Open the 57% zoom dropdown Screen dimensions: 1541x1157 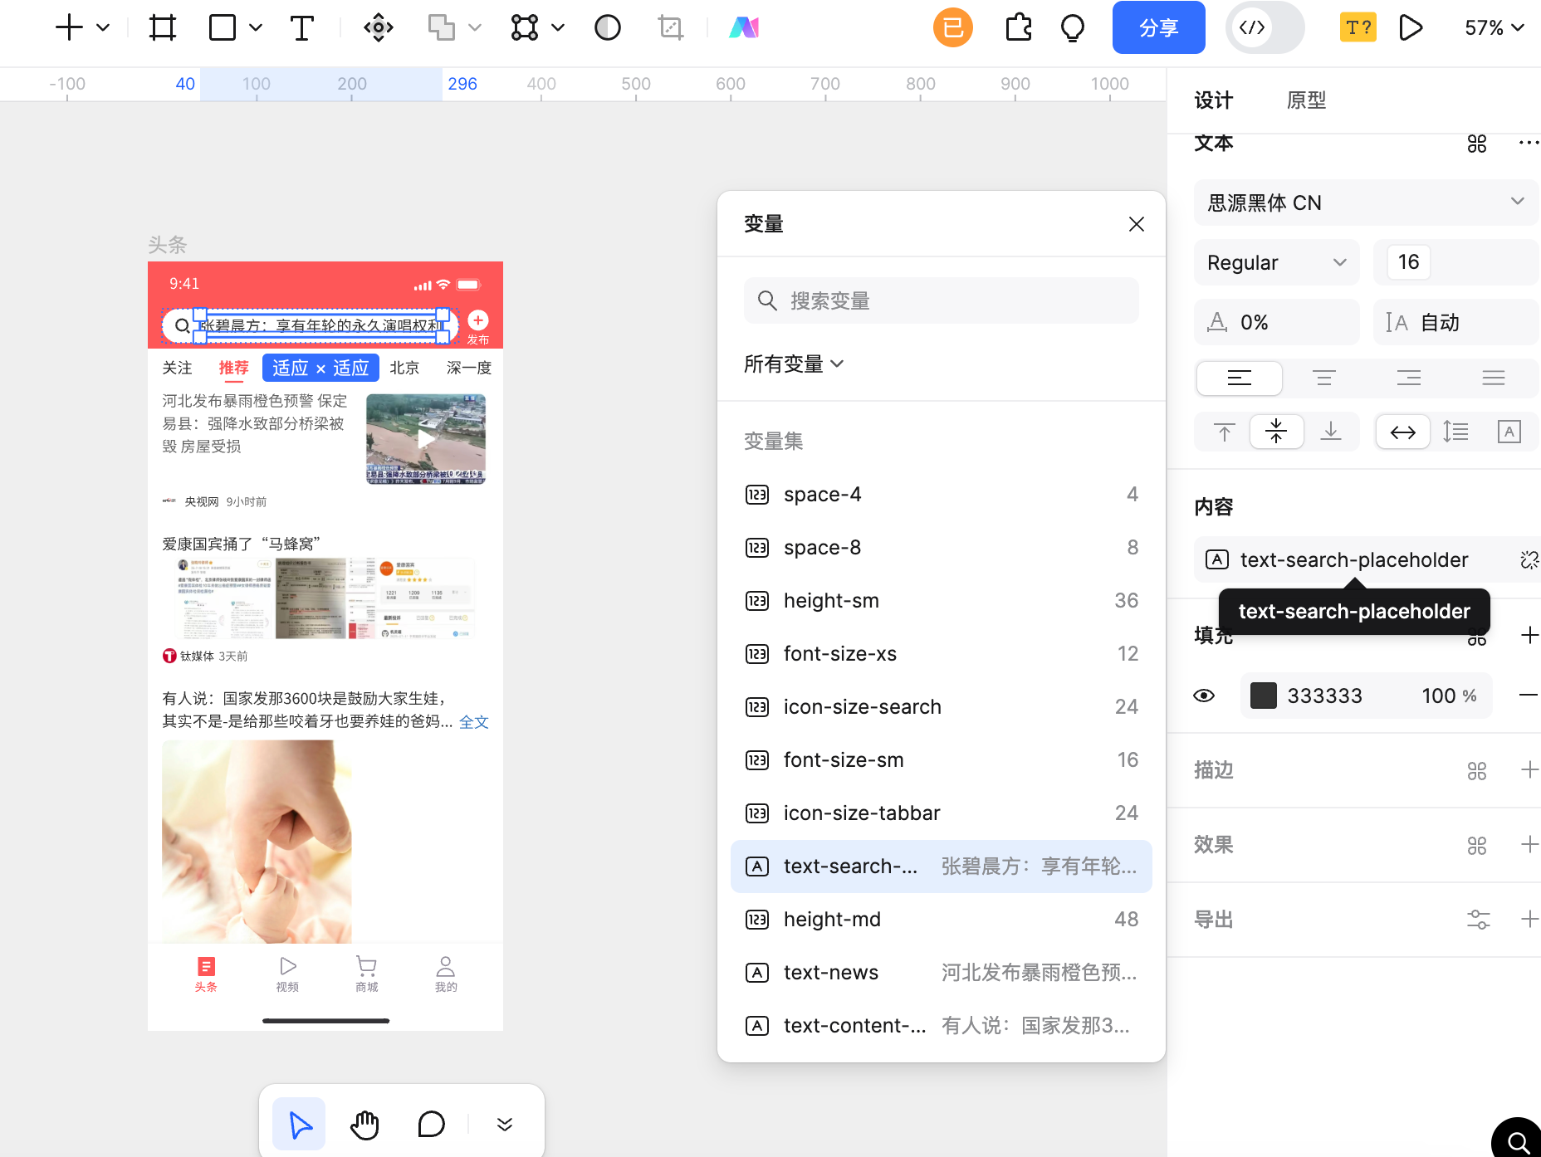[1495, 27]
